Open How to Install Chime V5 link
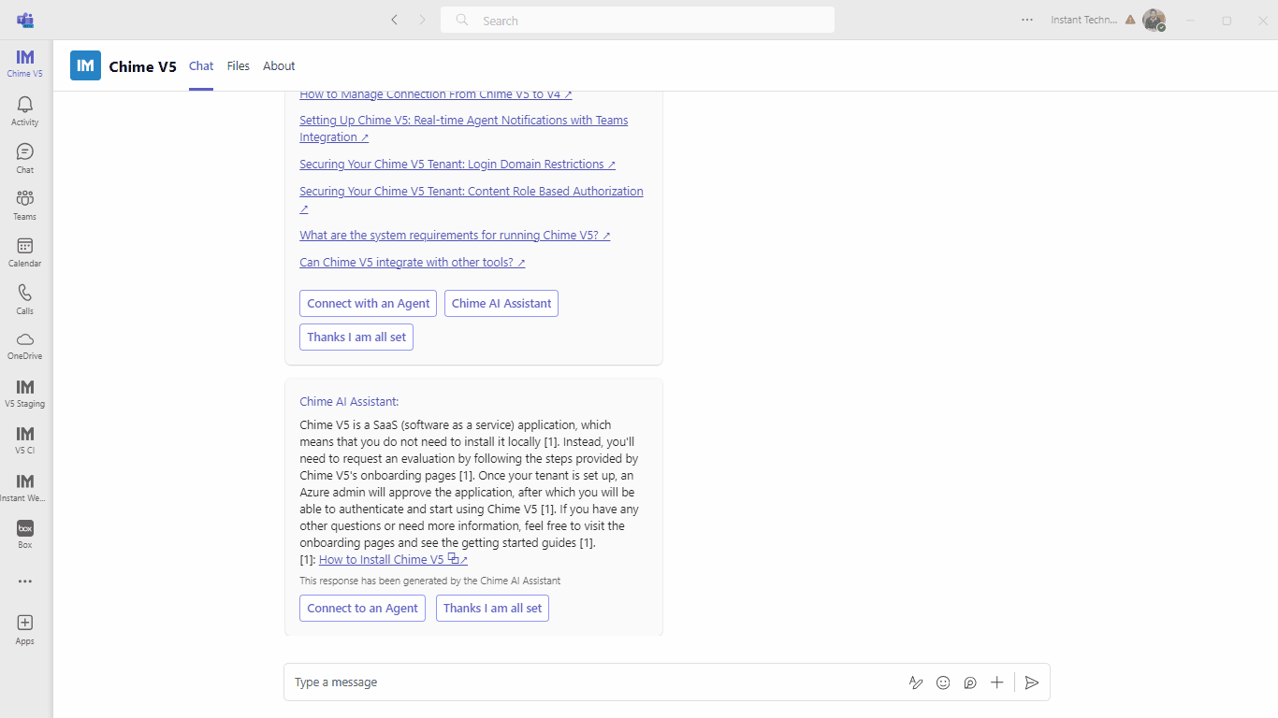Image resolution: width=1278 pixels, height=718 pixels. point(382,560)
